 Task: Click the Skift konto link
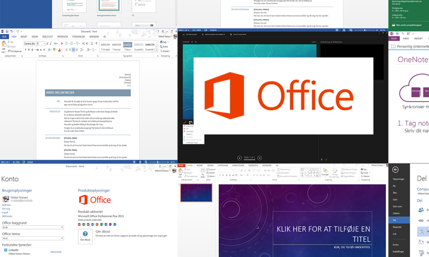coord(7,216)
